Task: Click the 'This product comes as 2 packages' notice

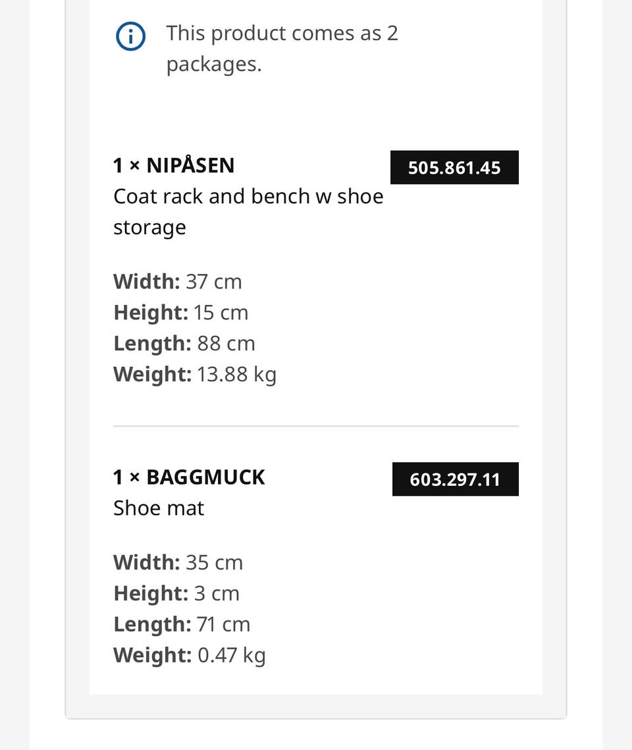Action: click(282, 48)
